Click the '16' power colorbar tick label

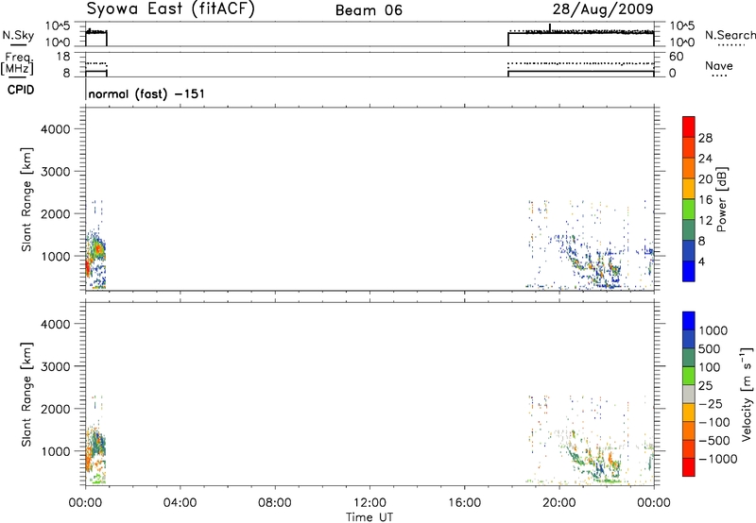click(x=705, y=200)
